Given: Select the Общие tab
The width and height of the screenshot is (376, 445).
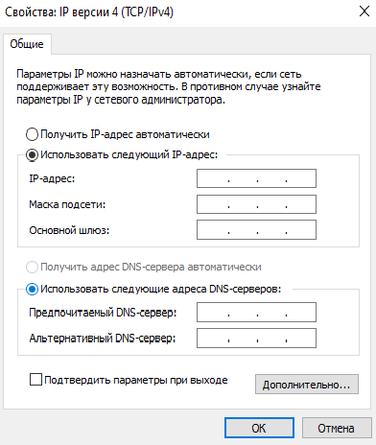Looking at the screenshot, I should [x=27, y=44].
